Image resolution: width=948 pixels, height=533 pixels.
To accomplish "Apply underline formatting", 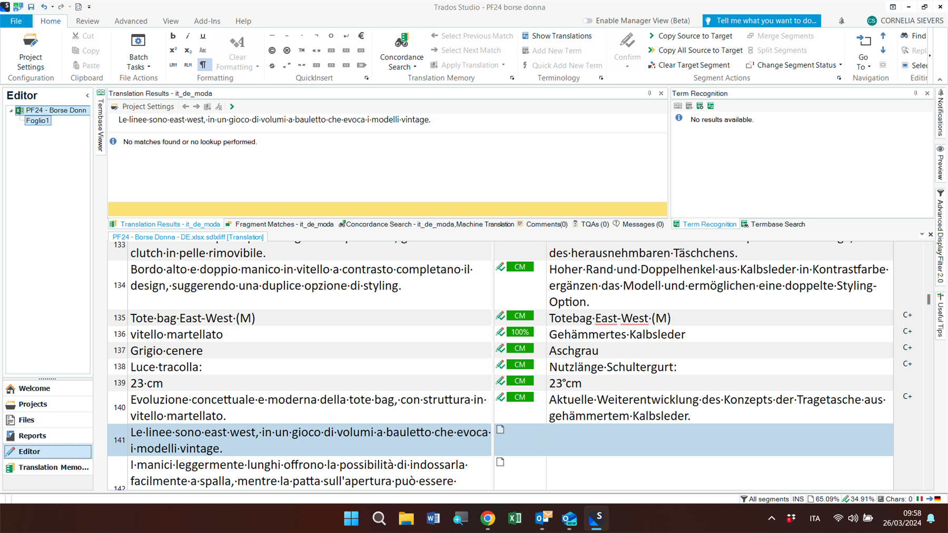I will pyautogui.click(x=203, y=36).
